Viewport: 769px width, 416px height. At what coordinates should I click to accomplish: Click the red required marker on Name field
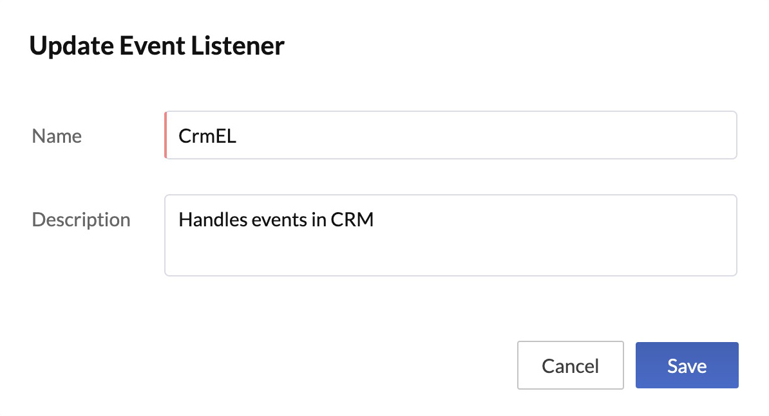(x=166, y=136)
